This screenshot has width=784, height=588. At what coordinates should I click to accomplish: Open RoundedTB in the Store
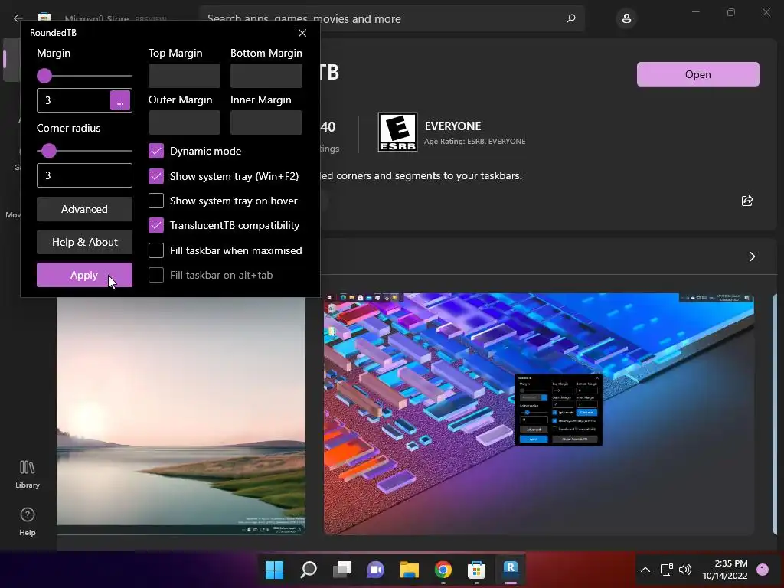click(x=698, y=74)
